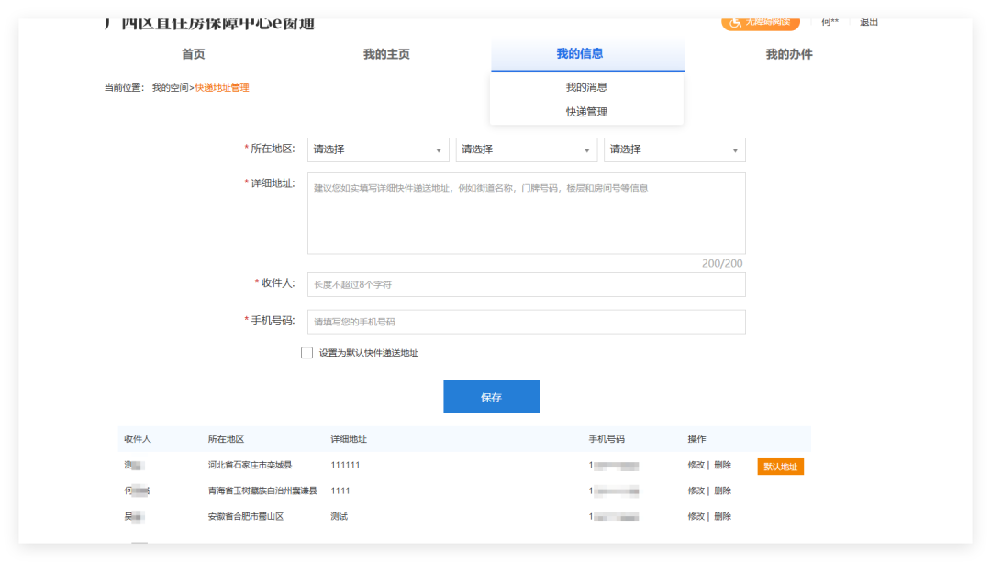Go to the 我的办件 tab

789,54
